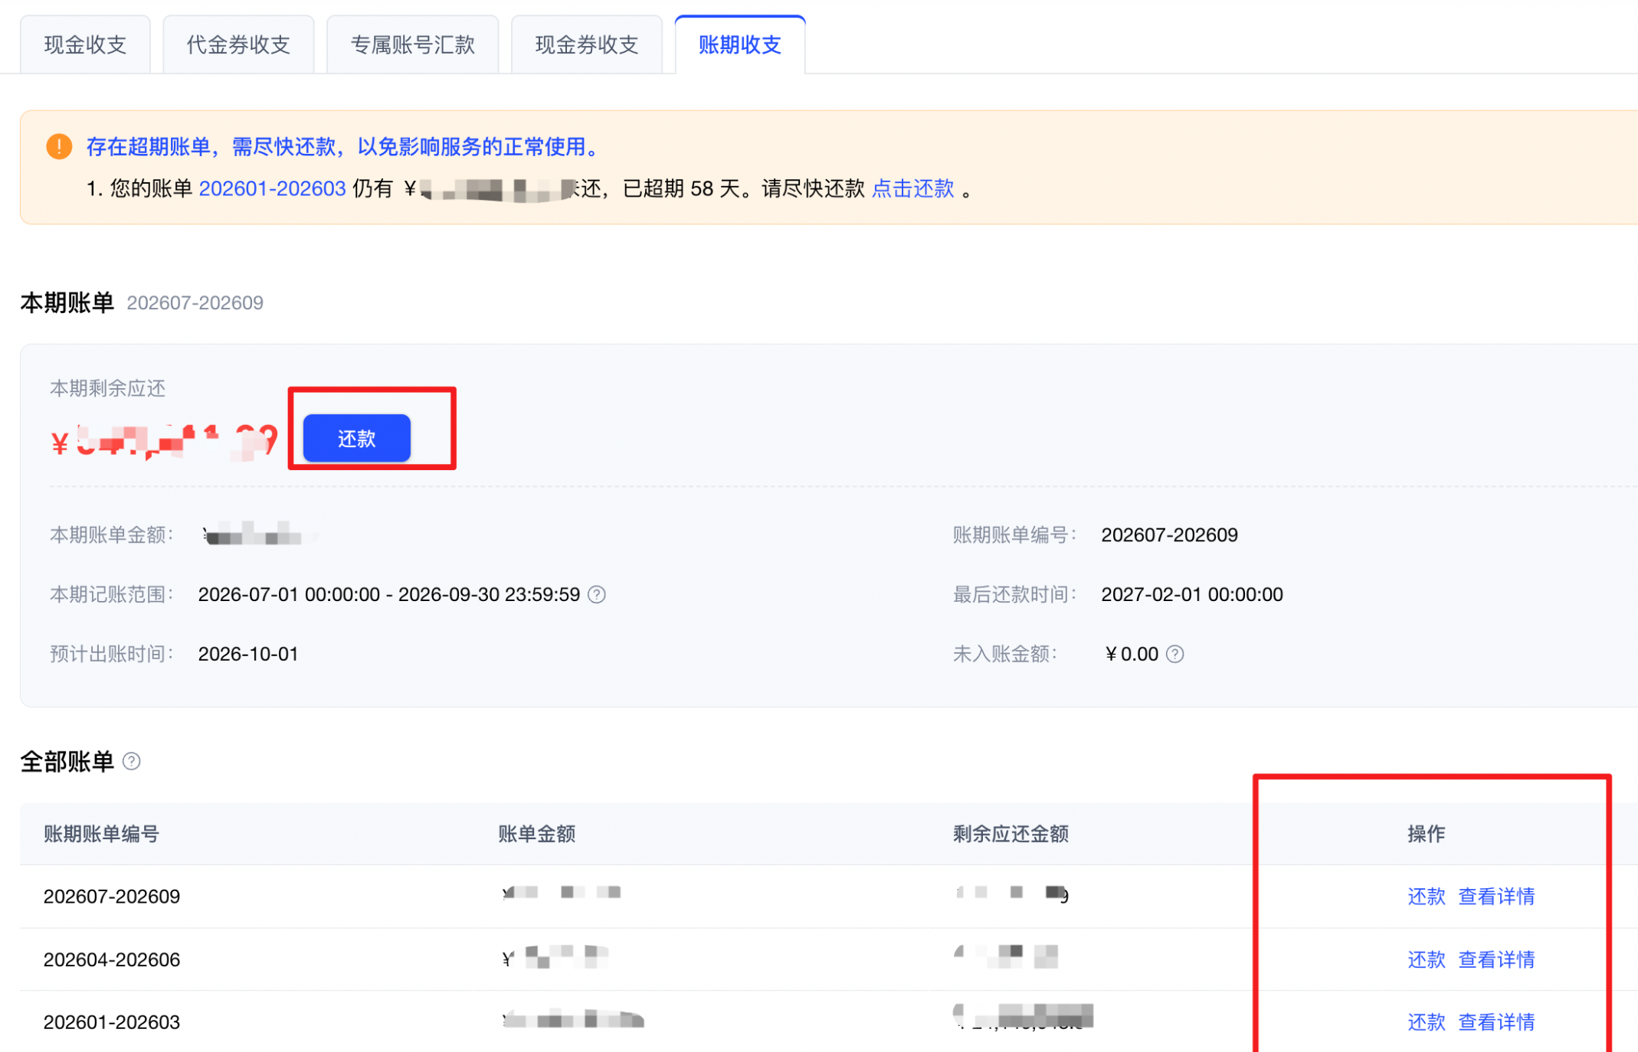Open overdue bill link 202601-202603 in notice
The height and width of the screenshot is (1052, 1638).
coord(272,188)
